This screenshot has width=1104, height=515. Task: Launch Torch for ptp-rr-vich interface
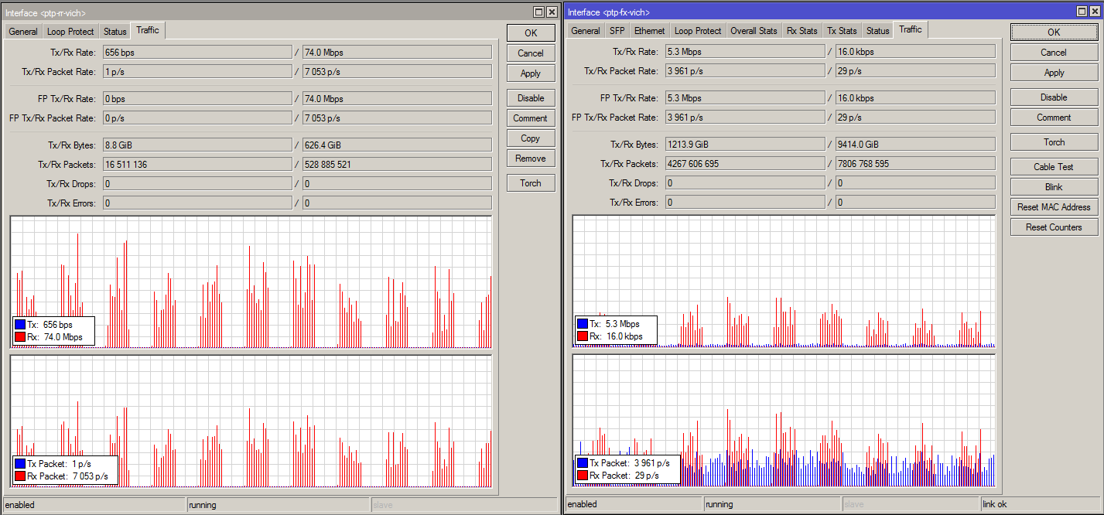coord(531,183)
